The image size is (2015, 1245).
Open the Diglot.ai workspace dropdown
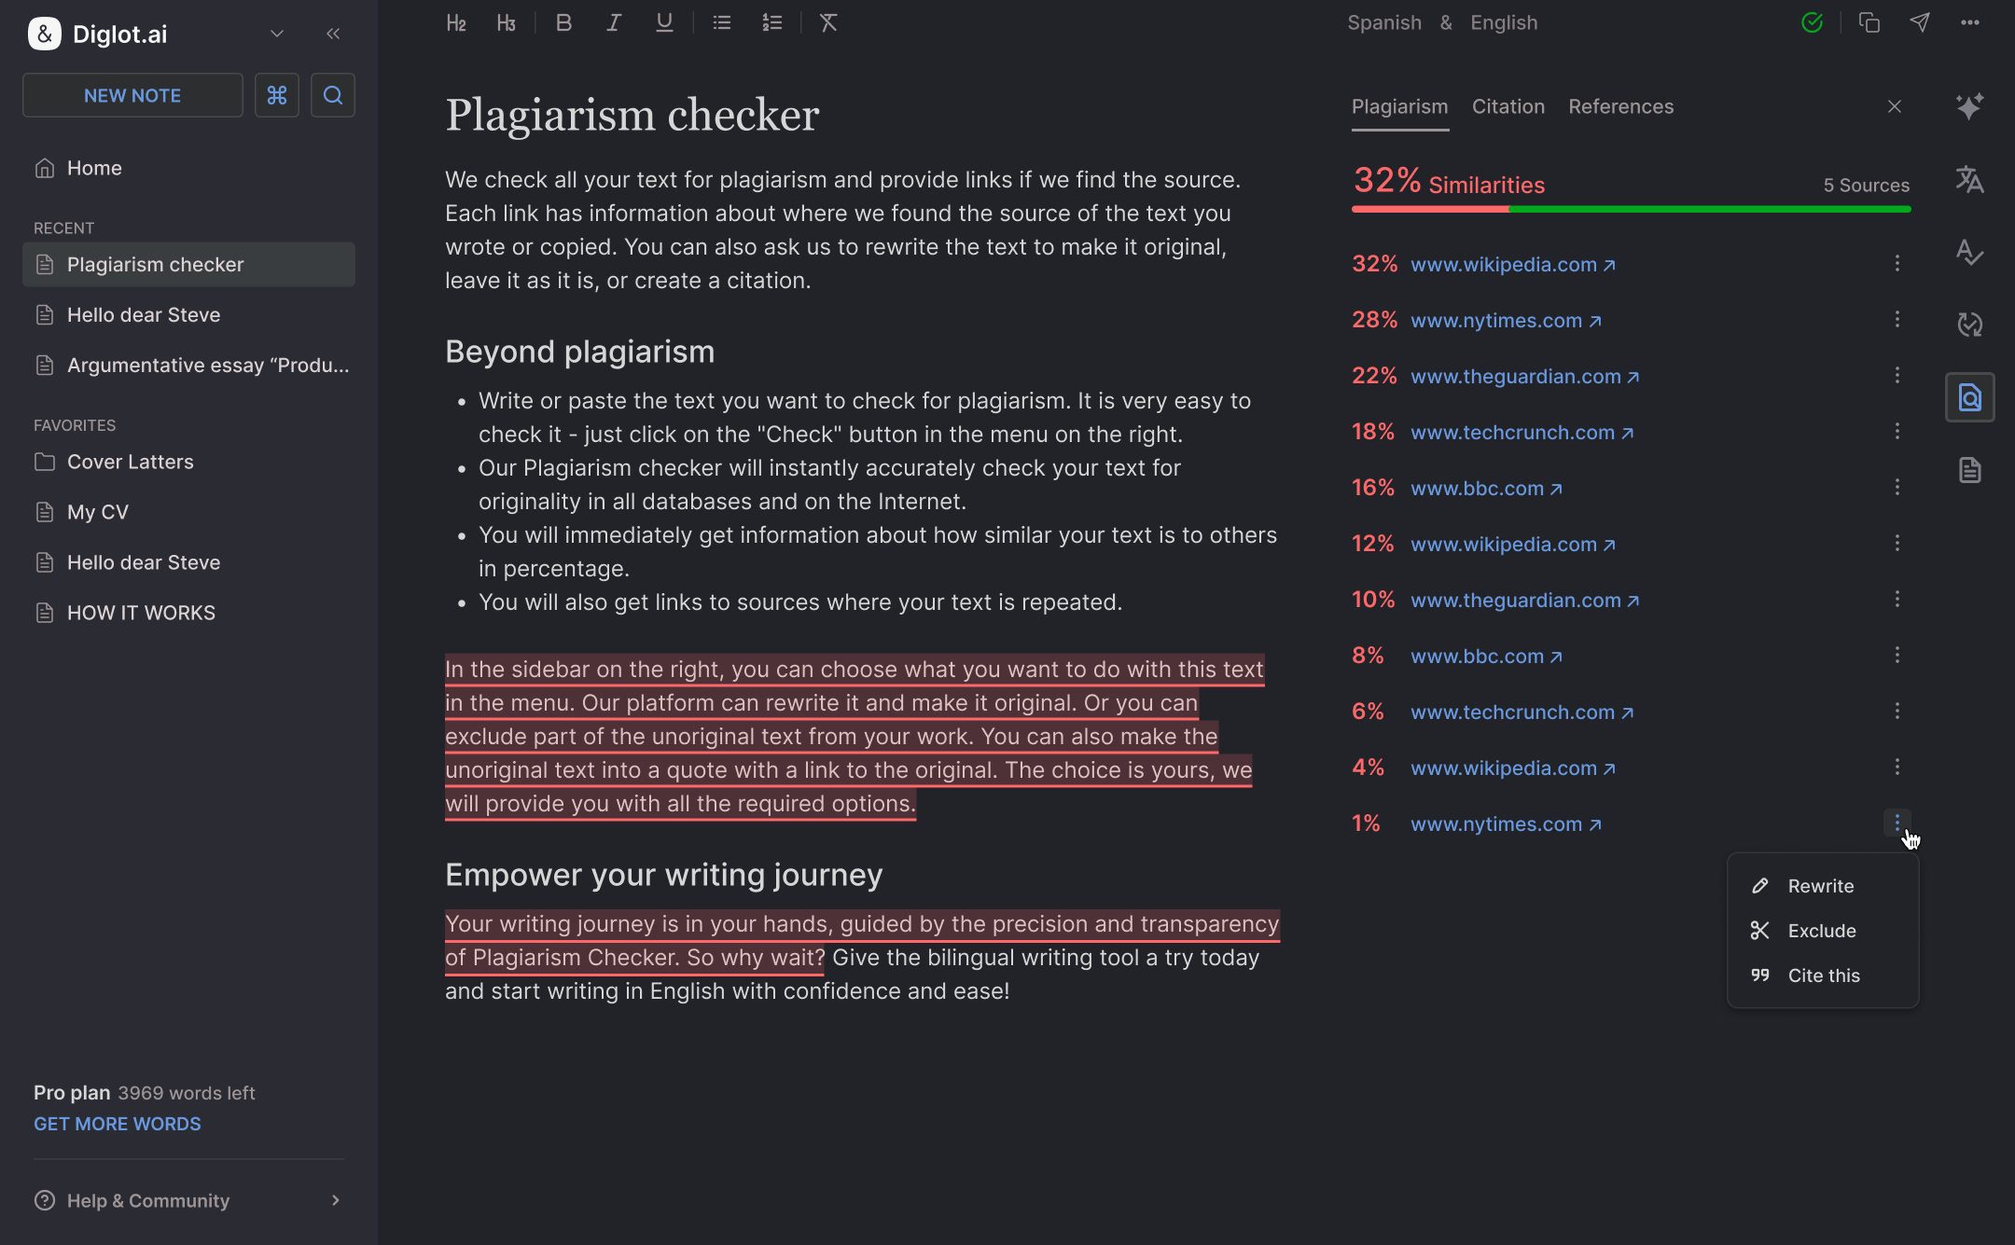coord(276,34)
